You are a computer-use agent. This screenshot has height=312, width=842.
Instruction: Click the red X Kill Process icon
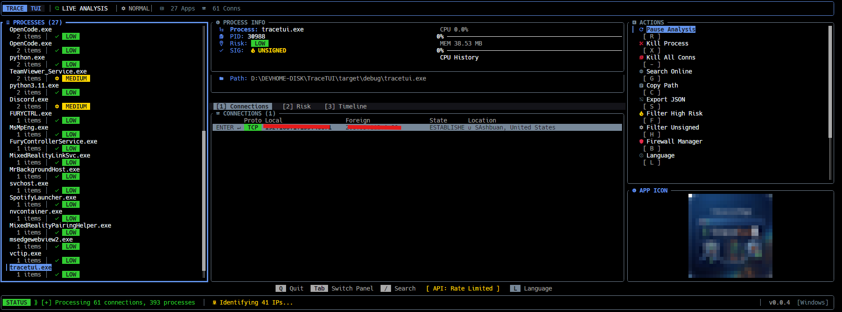pos(641,44)
